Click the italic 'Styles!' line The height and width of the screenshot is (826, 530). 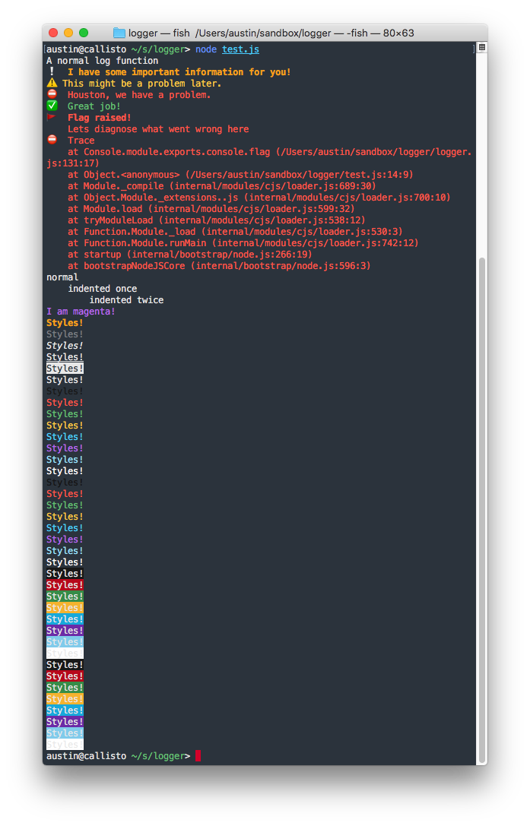point(65,346)
